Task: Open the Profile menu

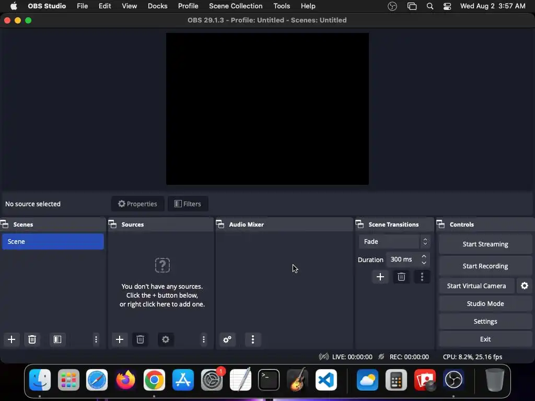Action: tap(188, 6)
